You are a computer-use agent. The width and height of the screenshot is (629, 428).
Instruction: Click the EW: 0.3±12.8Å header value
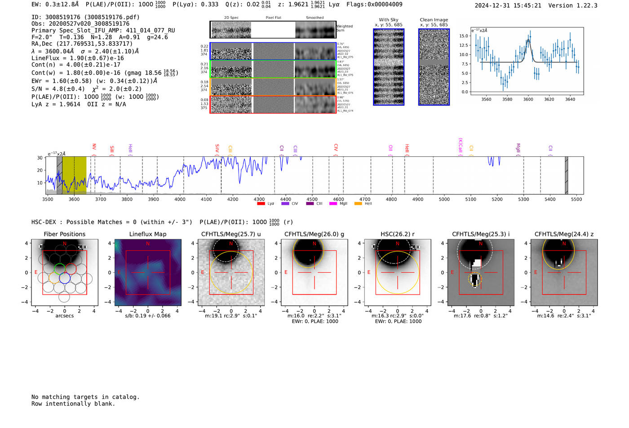click(x=55, y=4)
